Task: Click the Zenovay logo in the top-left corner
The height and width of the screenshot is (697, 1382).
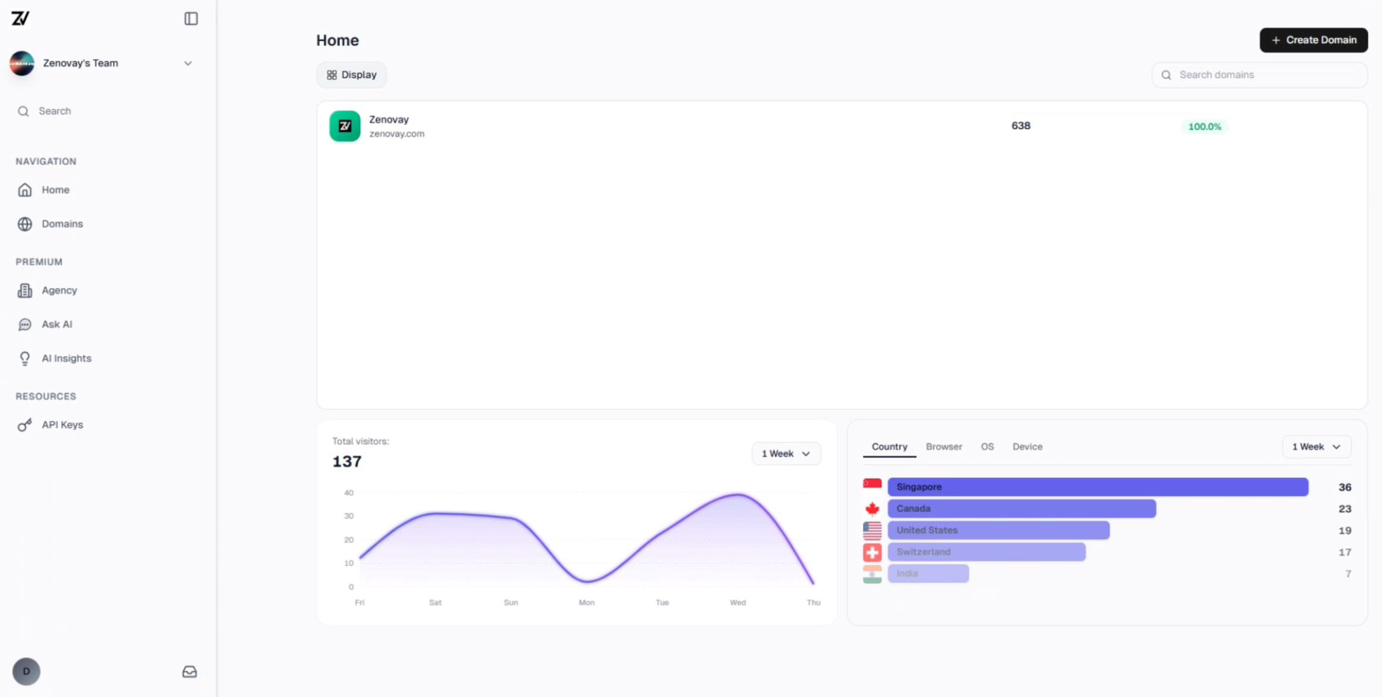Action: [20, 18]
